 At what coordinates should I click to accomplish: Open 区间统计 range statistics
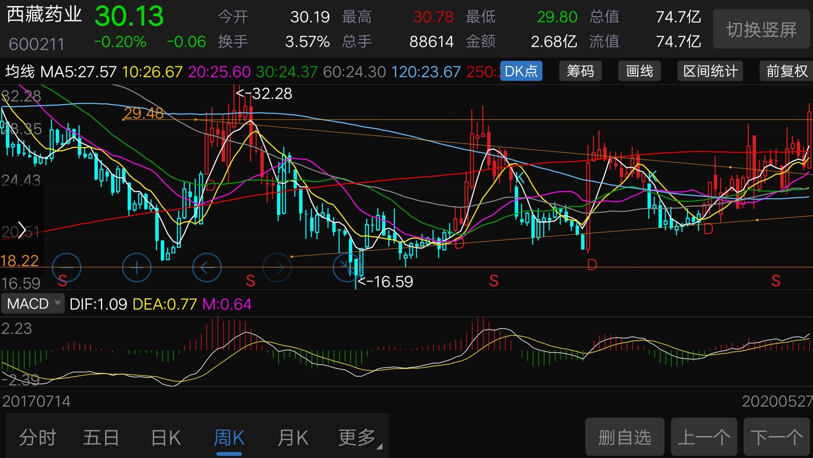coord(710,71)
